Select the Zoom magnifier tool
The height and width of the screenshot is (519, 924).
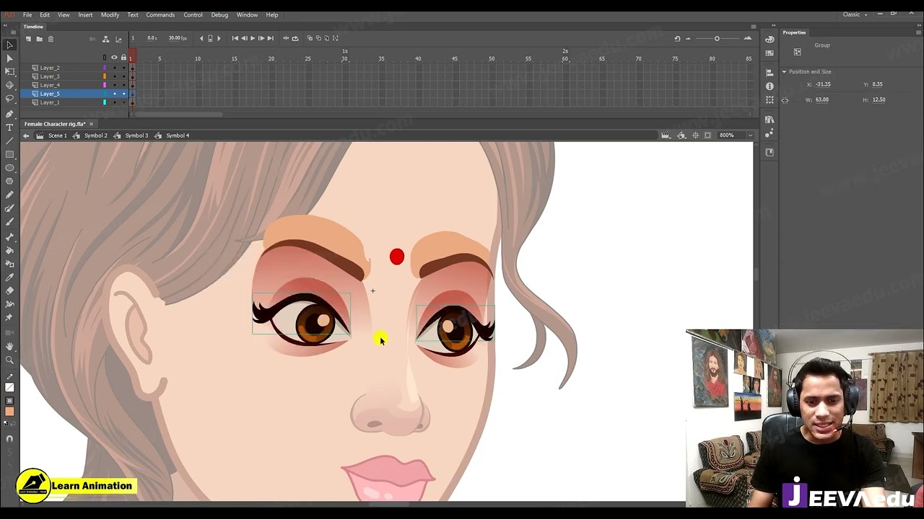(9, 360)
